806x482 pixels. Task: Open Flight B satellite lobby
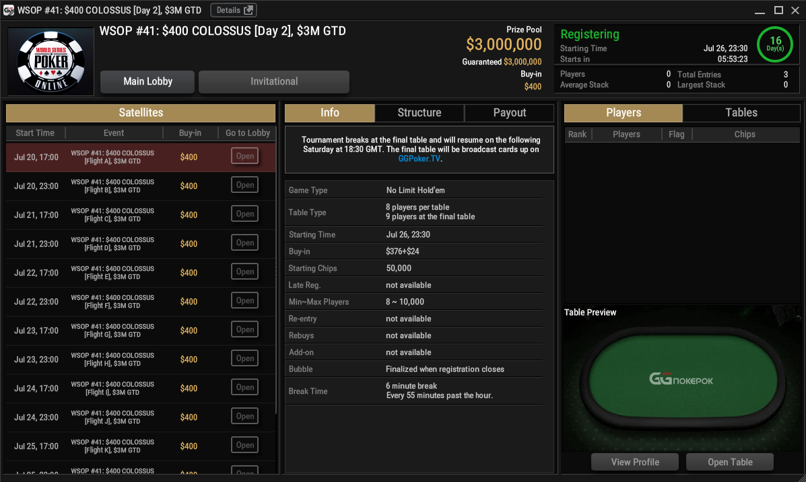[x=244, y=185]
